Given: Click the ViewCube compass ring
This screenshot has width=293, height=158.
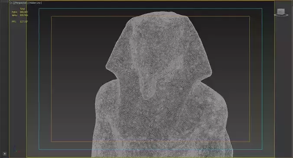Looking at the screenshot, I should click(281, 15).
